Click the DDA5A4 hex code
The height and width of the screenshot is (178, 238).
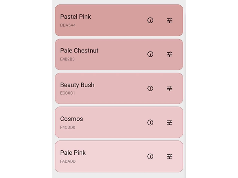(x=68, y=25)
